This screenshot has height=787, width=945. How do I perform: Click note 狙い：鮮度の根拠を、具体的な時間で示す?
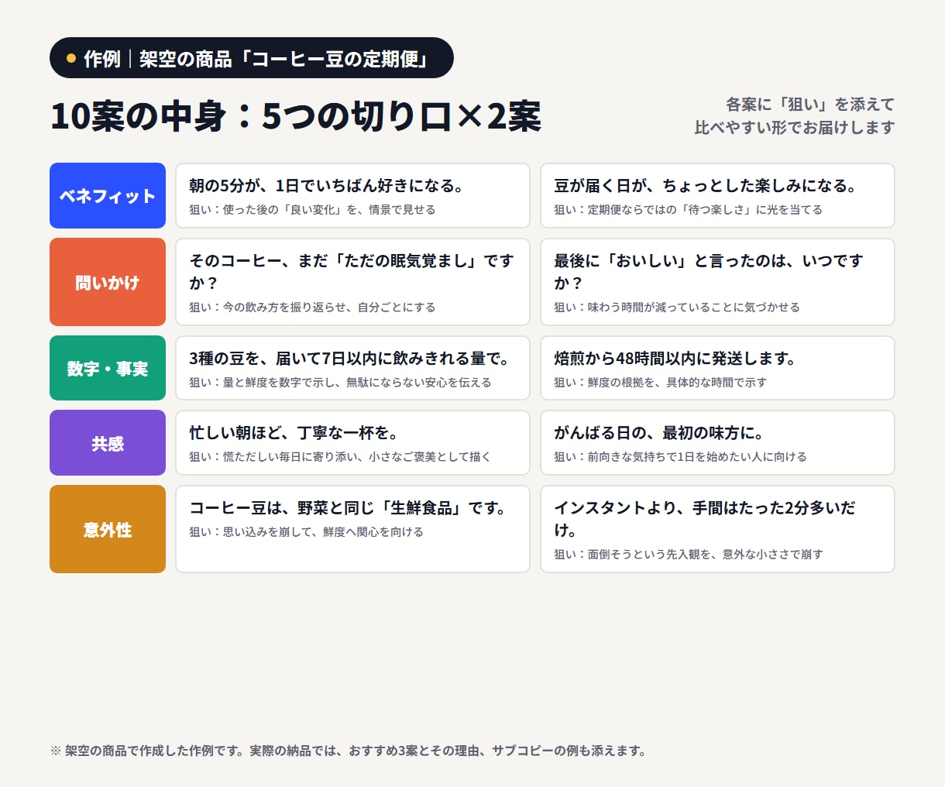point(660,383)
